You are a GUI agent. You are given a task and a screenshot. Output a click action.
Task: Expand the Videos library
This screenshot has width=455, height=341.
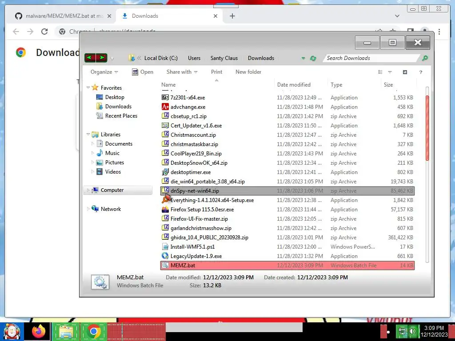93,172
